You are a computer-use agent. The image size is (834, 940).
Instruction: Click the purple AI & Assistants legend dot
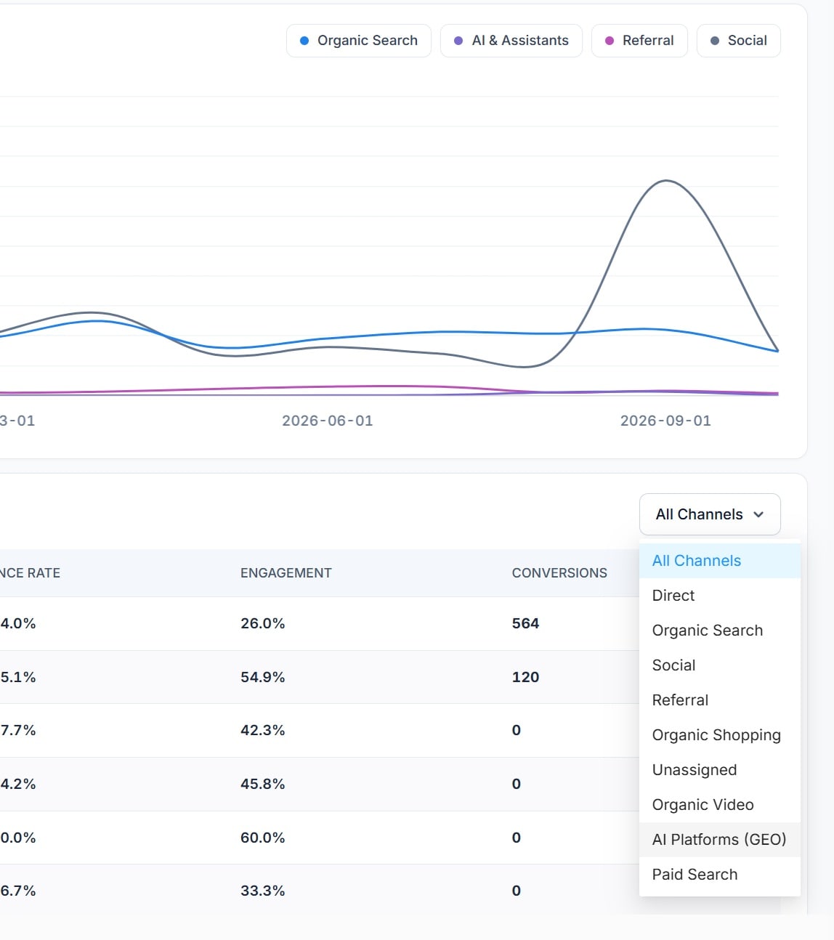point(458,41)
